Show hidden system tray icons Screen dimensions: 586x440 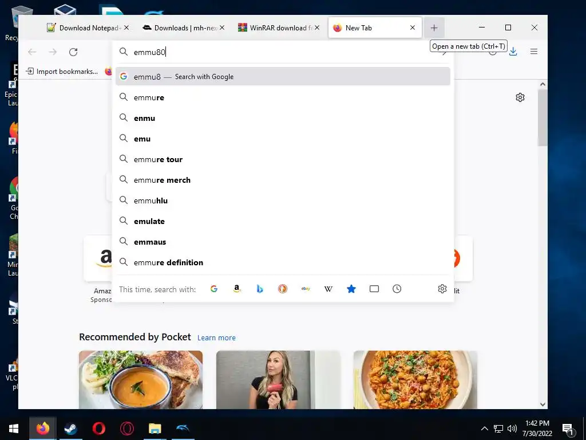[484, 429]
